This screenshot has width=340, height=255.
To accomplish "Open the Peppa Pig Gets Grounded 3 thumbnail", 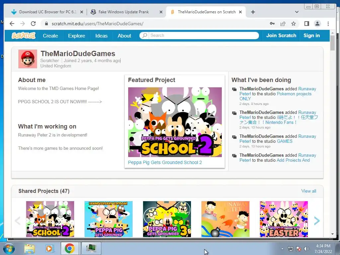I will coord(167,219).
